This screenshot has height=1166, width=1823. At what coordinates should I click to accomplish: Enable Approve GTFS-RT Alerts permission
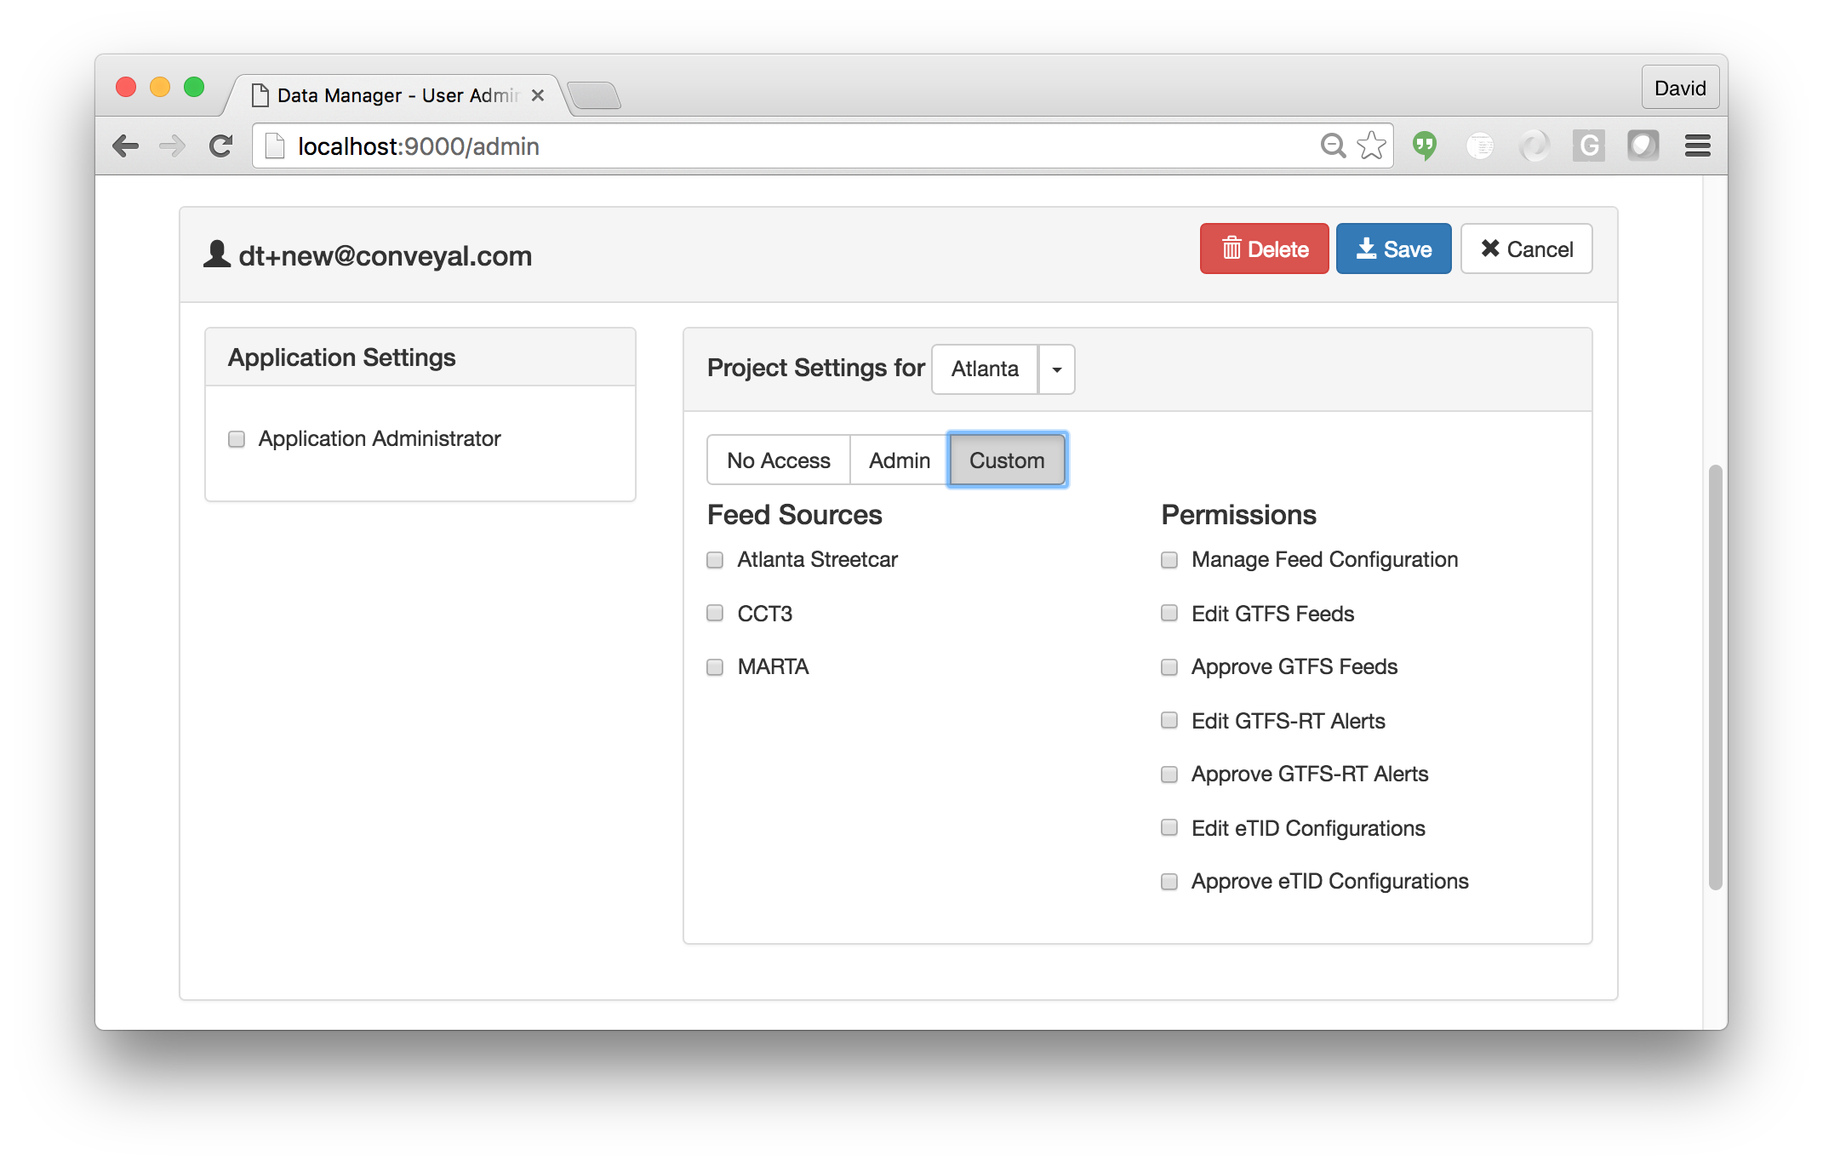tap(1169, 774)
